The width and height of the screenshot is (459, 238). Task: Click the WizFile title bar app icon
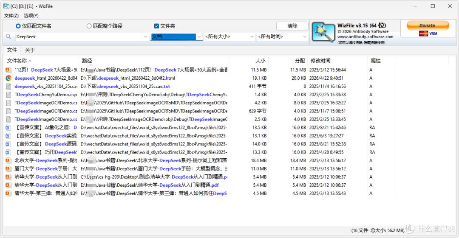coord(6,6)
